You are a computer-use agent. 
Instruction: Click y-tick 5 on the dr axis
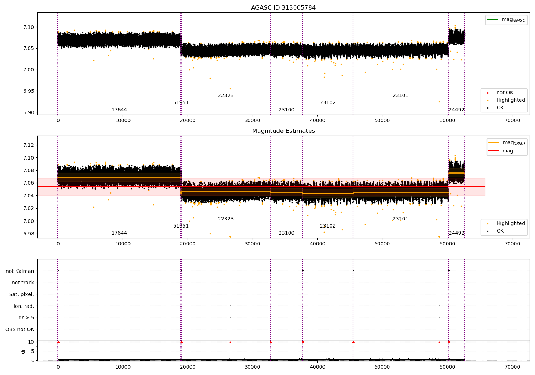(33, 351)
